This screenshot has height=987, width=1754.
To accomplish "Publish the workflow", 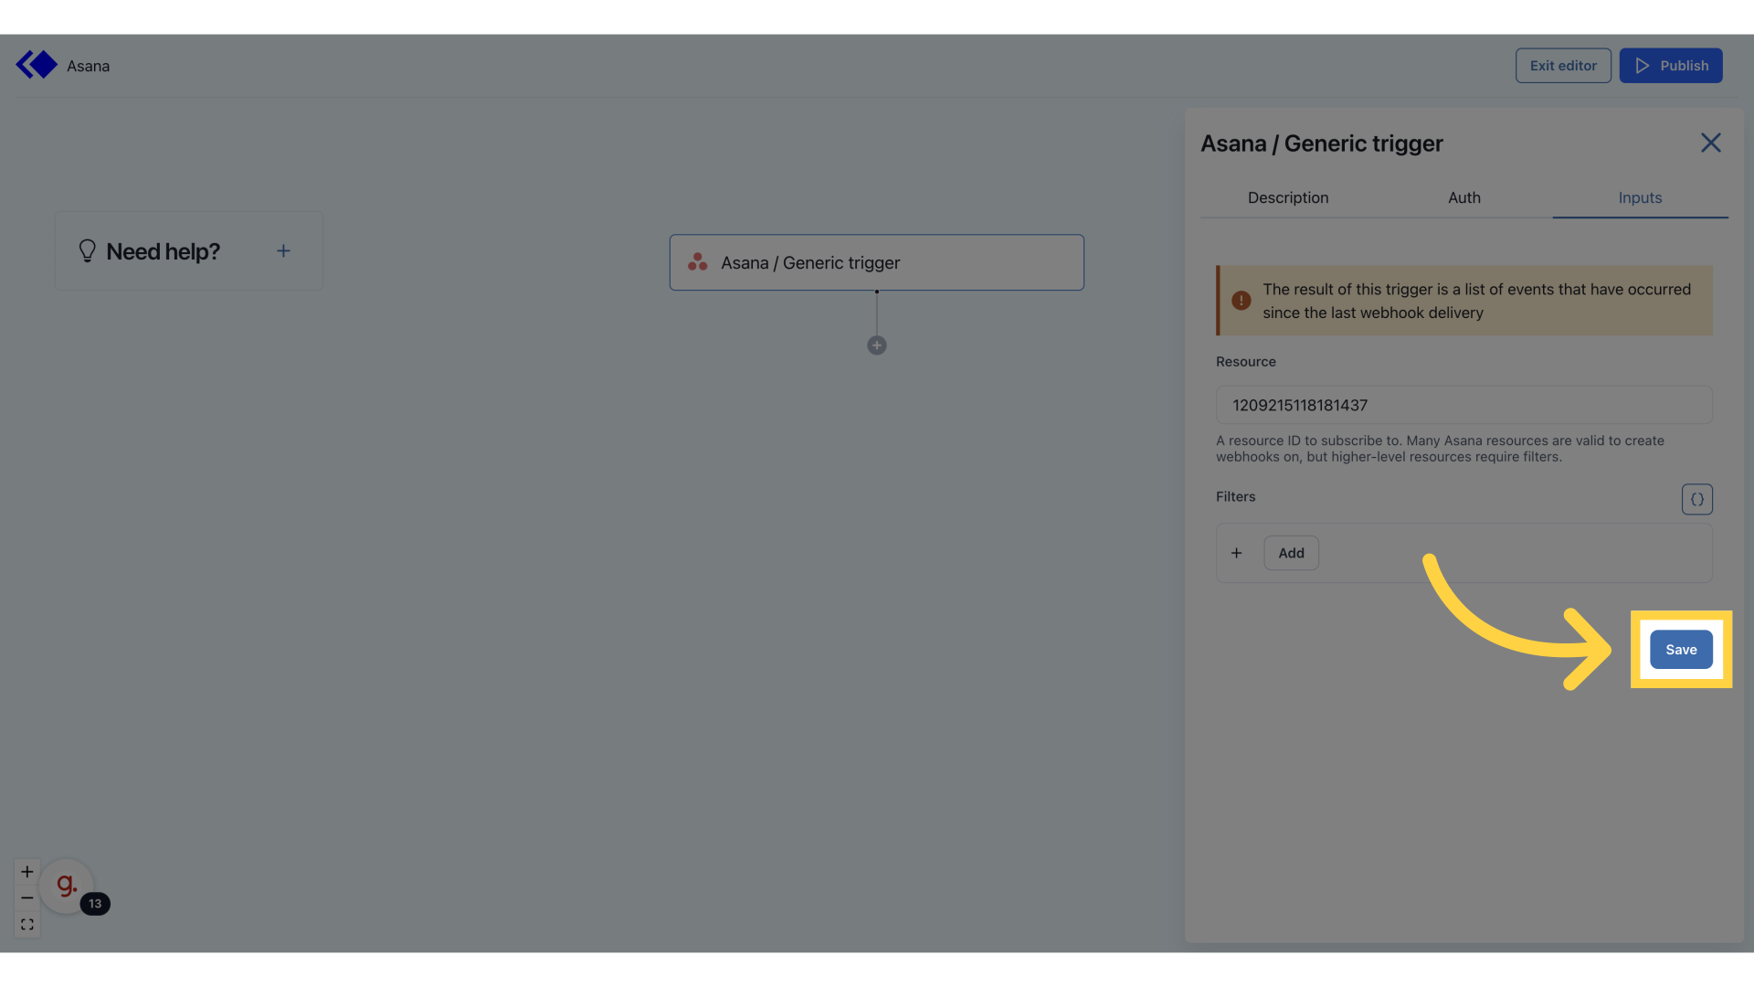I will [x=1671, y=65].
